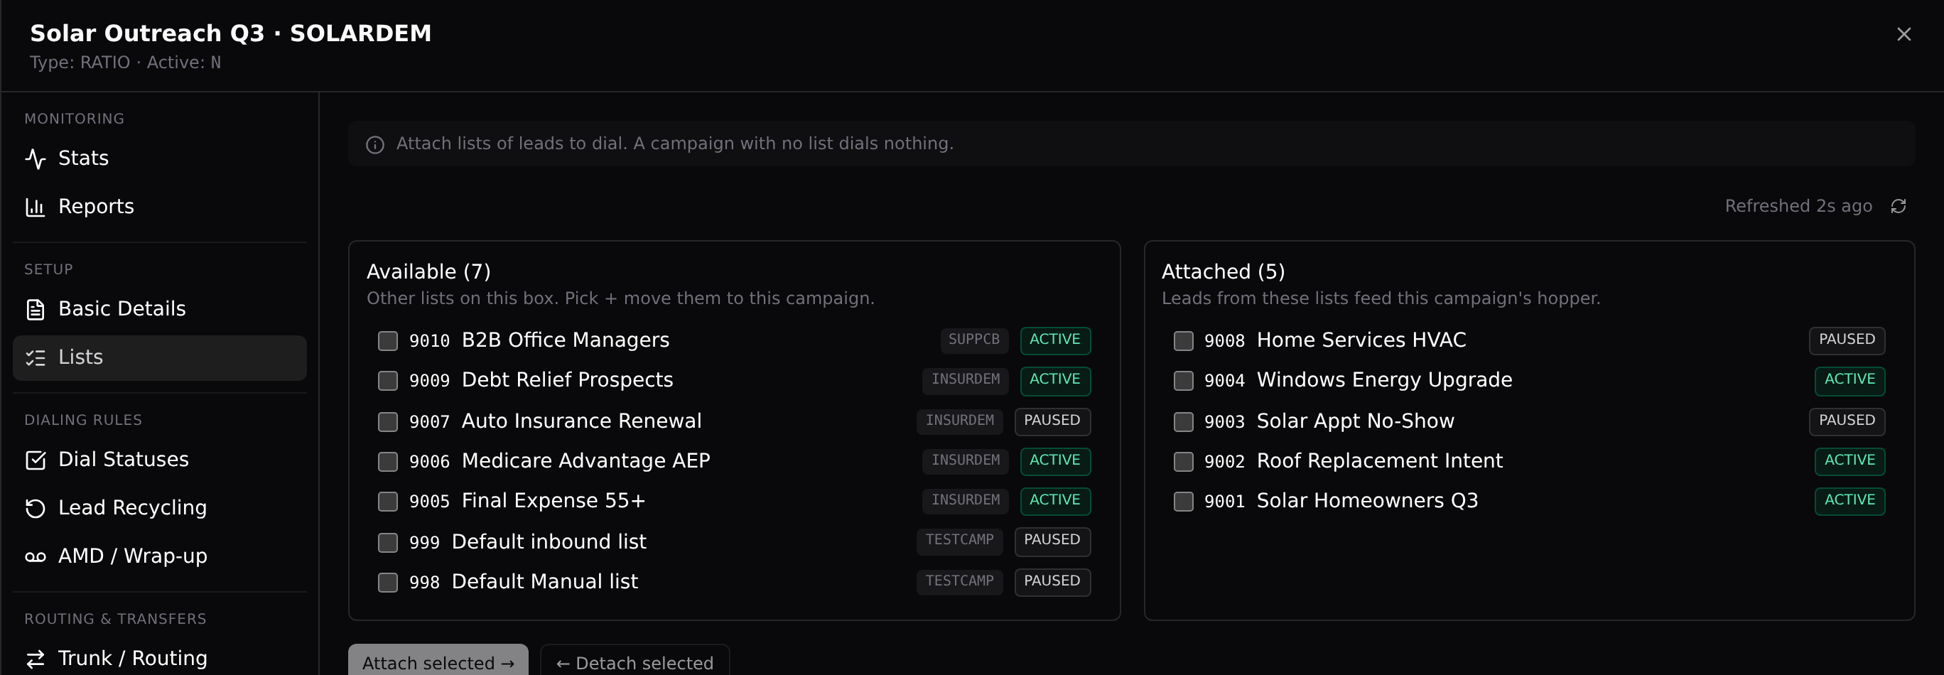Viewport: 1944px width, 675px height.
Task: Check the 9001 Solar Homeowners Q3 list
Action: click(1183, 502)
